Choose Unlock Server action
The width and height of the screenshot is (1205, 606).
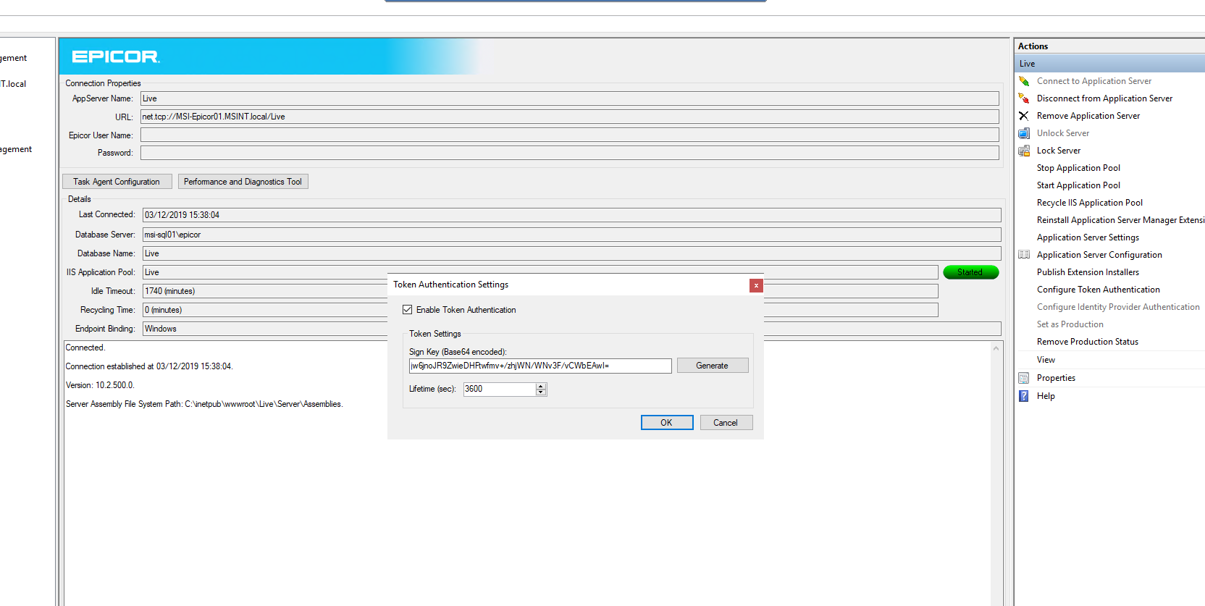1063,133
